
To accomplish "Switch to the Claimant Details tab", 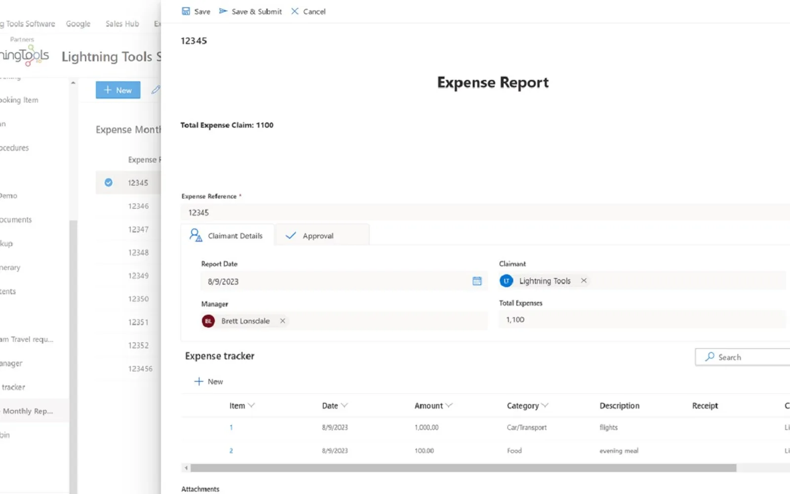I will 227,236.
